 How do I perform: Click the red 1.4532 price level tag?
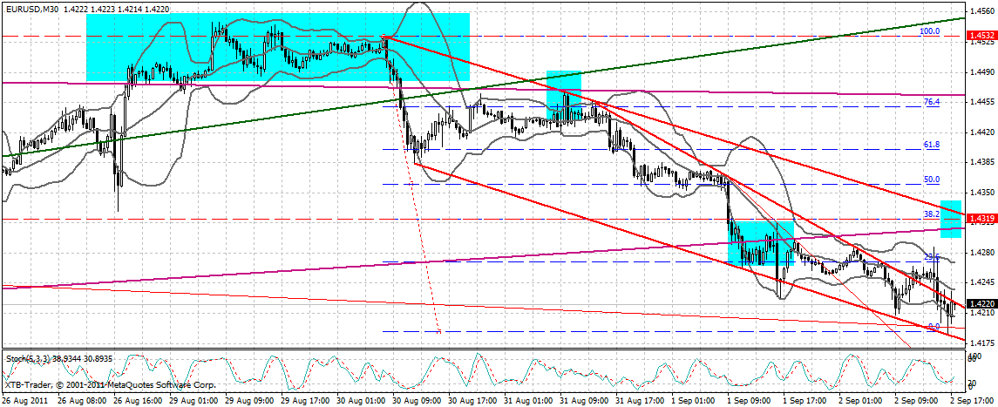(981, 36)
